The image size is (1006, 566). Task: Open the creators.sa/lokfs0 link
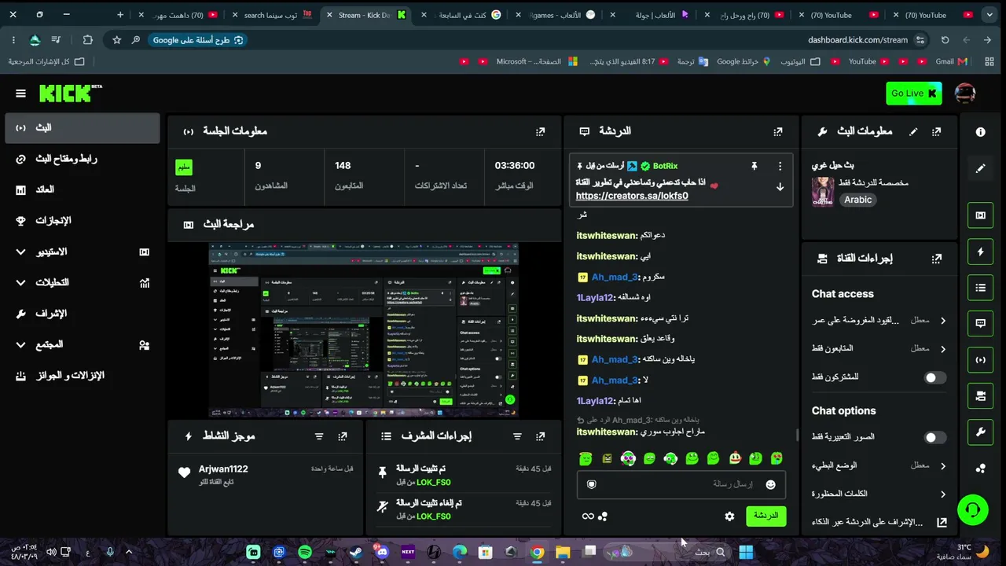(x=632, y=196)
